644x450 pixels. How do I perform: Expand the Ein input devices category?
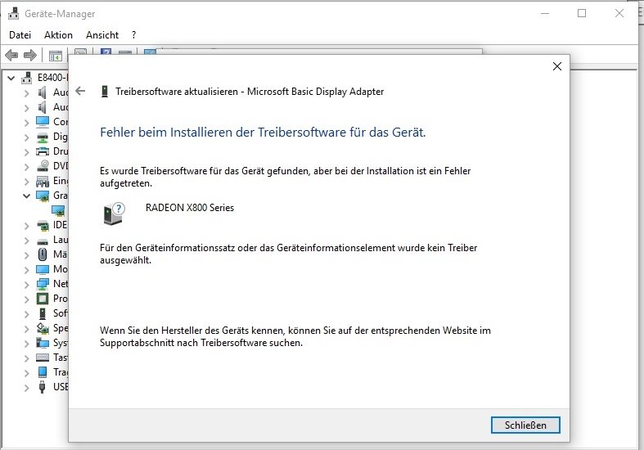coord(27,182)
